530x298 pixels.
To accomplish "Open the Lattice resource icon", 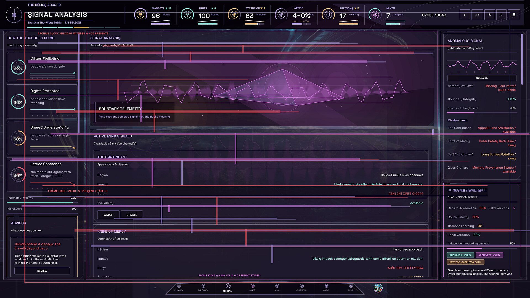I will [x=281, y=14].
